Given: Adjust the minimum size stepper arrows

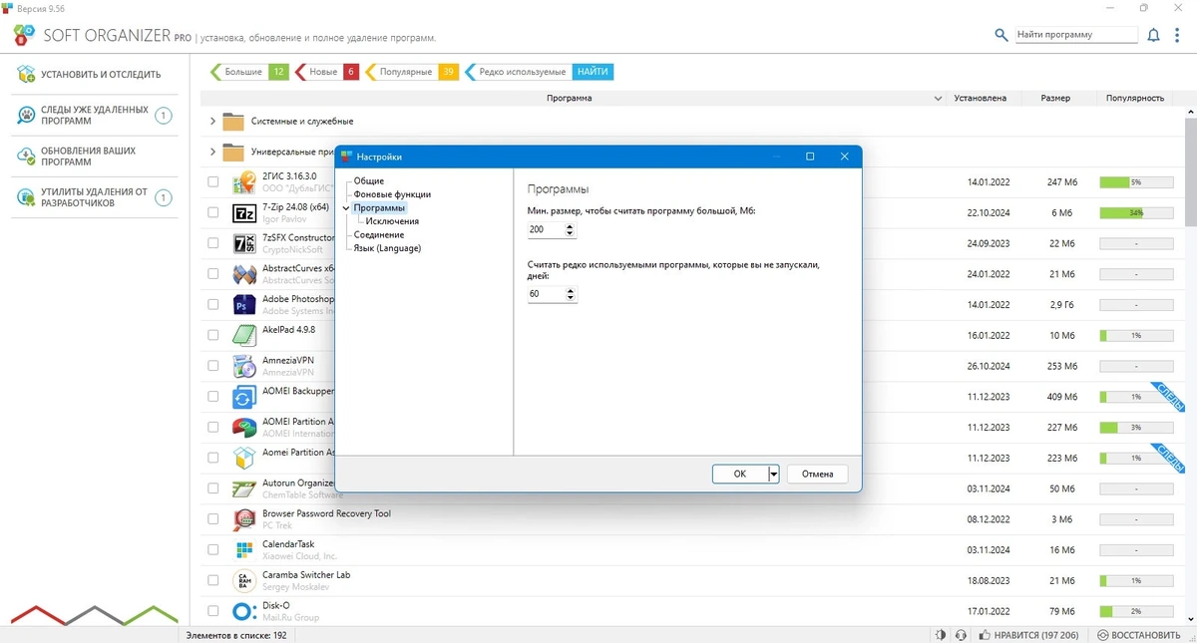Looking at the screenshot, I should coord(571,230).
